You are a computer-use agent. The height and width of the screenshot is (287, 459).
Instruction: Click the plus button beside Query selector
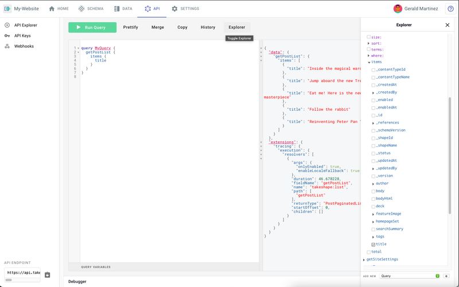[446, 276]
